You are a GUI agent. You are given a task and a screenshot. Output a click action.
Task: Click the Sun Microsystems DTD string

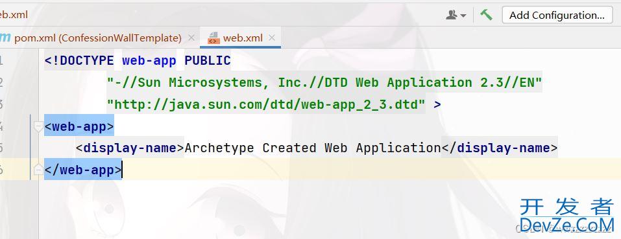point(324,82)
